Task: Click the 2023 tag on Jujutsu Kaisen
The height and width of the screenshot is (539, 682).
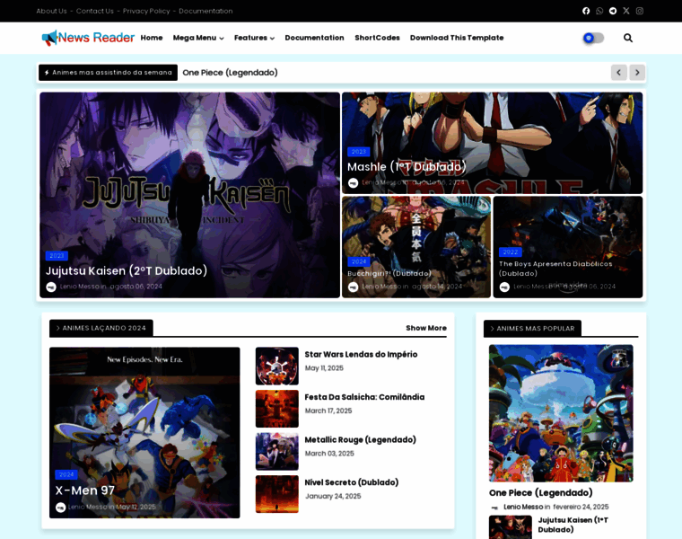Action: 57,255
